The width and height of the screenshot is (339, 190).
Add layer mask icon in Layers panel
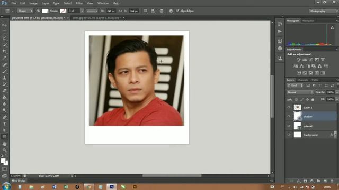(305, 181)
